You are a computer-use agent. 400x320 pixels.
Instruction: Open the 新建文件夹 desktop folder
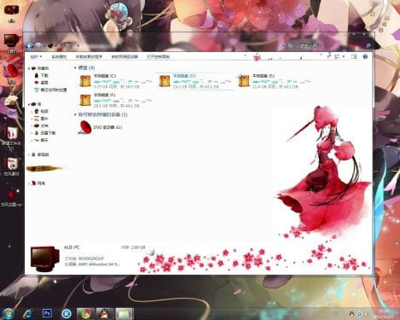pos(11,138)
